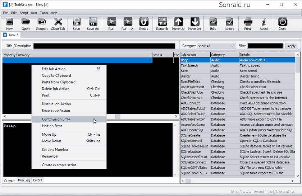
Task: Choose Renumber in the context menu
Action: pyautogui.click(x=69, y=156)
